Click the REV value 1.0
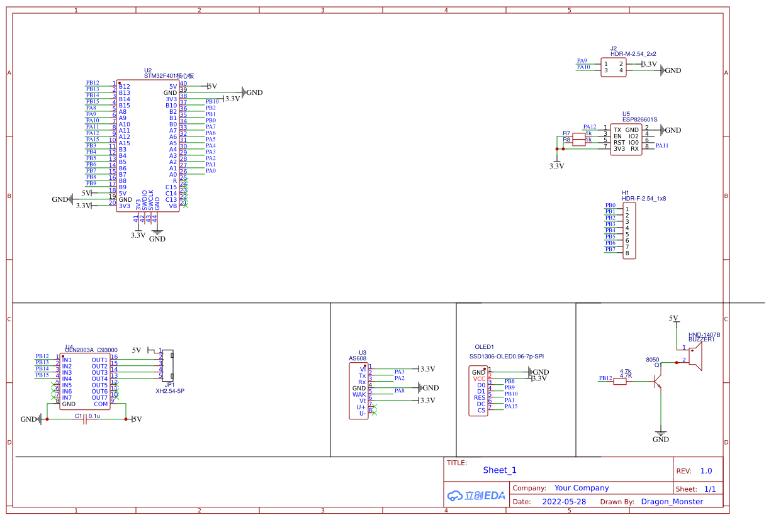Viewport: 771px width, 520px height. [x=706, y=471]
